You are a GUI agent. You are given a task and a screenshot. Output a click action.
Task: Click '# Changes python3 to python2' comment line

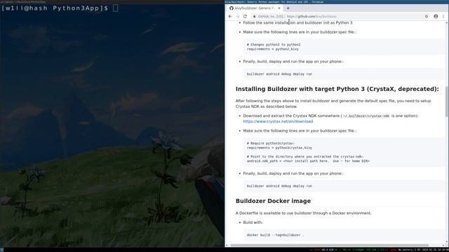(x=274, y=45)
